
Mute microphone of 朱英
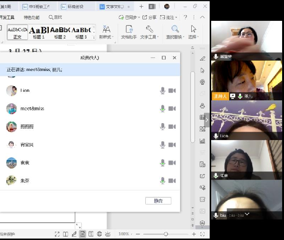(x=162, y=180)
